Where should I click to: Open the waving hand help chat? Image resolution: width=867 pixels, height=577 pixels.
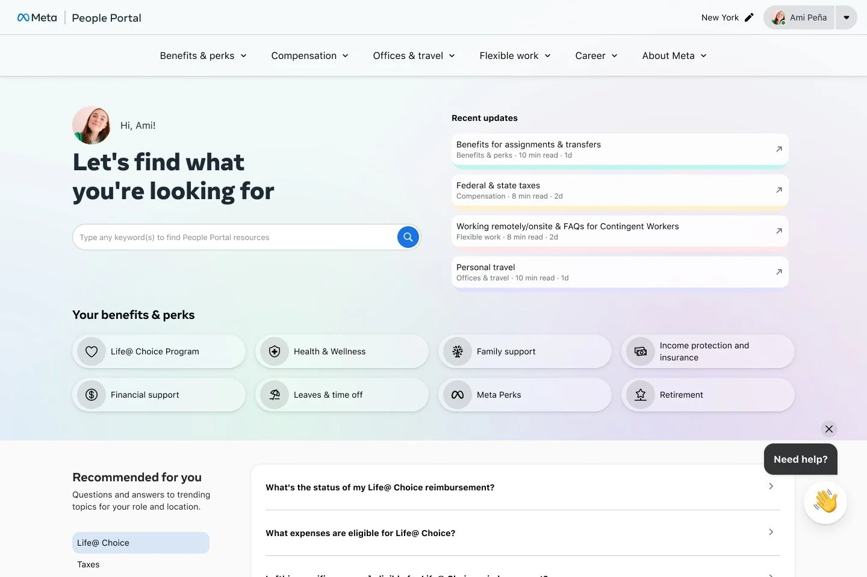tap(825, 502)
